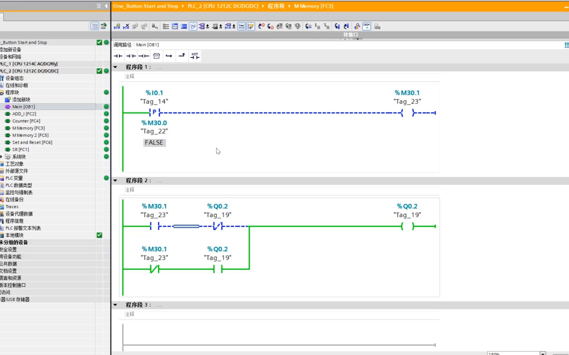The image size is (569, 355).
Task: Close branch using favorites arrow icon
Action: point(182,56)
